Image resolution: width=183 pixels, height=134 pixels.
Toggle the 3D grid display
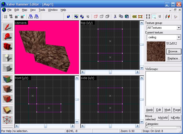11,17
